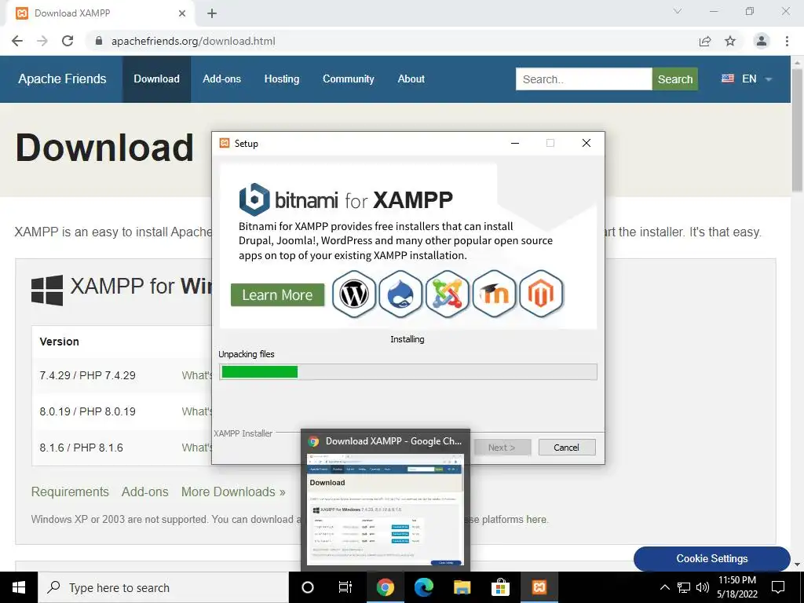Click the browser forward arrow
This screenshot has width=804, height=603.
[42, 41]
